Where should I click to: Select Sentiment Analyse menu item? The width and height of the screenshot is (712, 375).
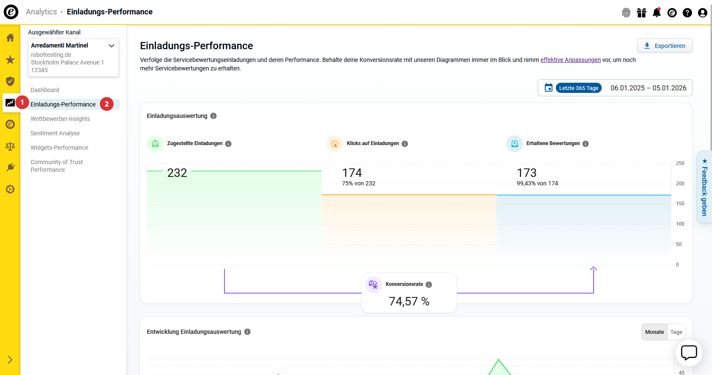[55, 133]
